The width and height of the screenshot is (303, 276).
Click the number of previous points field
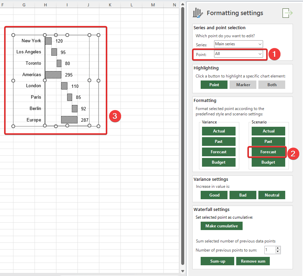tap(269, 250)
